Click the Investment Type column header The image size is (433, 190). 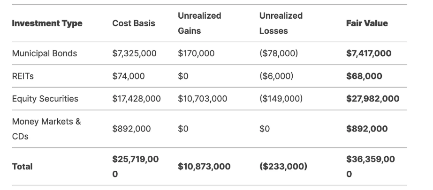47,23
